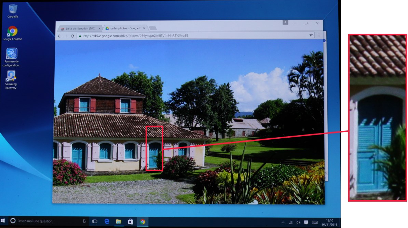Close the Boîte de réception tab

[x=99, y=28]
